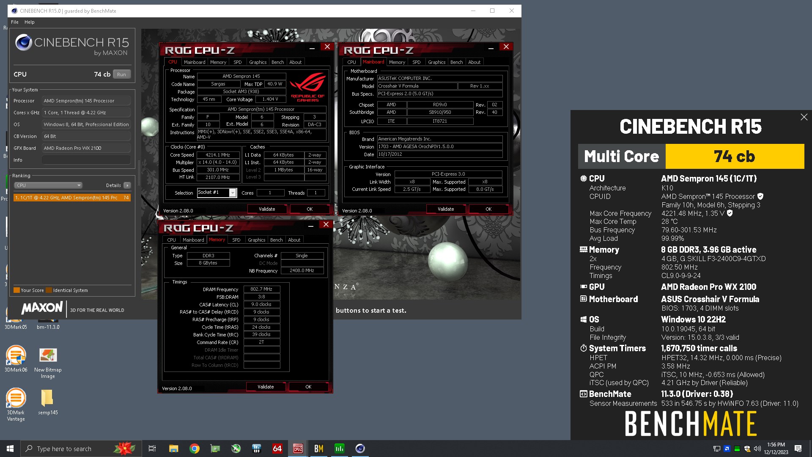Click Validate in the CPU-Z mainboard window
Viewport: 812px width, 457px height.
[x=446, y=209]
